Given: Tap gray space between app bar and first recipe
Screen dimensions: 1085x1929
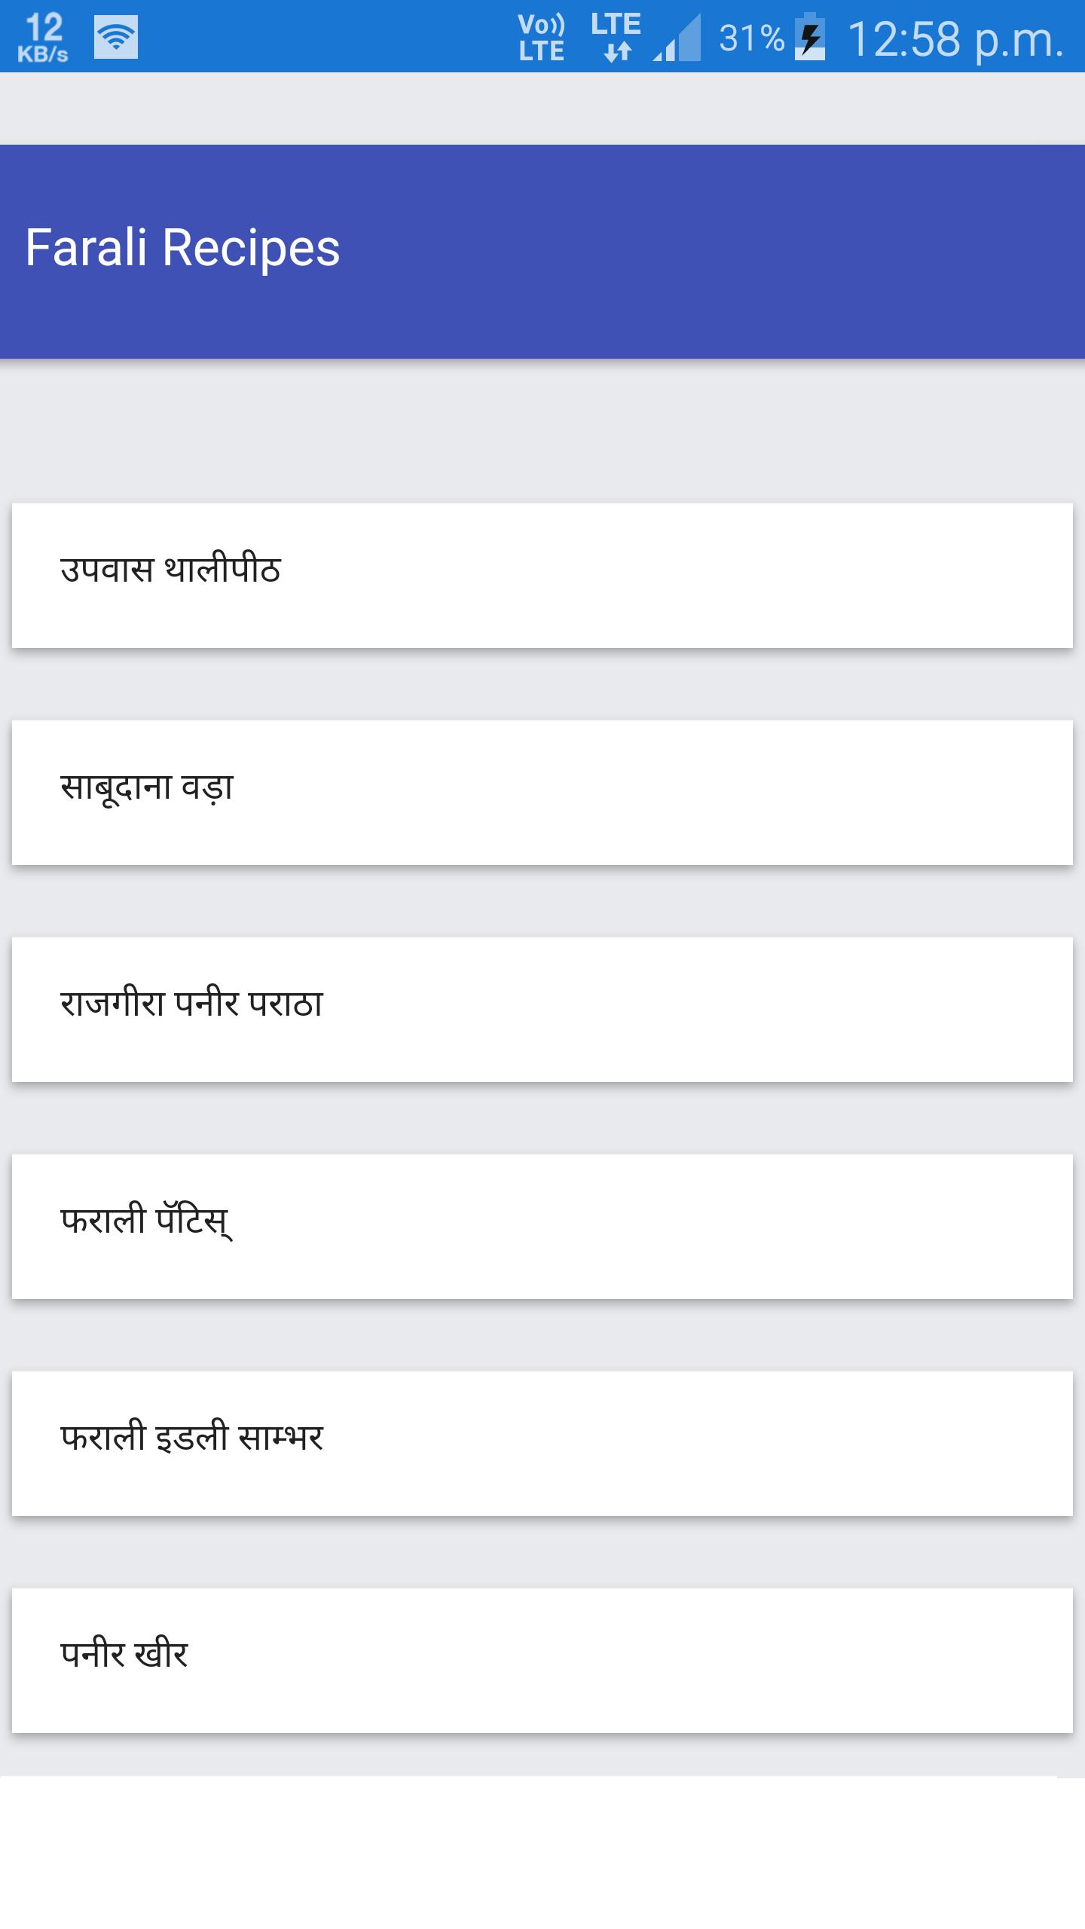Looking at the screenshot, I should coord(542,430).
